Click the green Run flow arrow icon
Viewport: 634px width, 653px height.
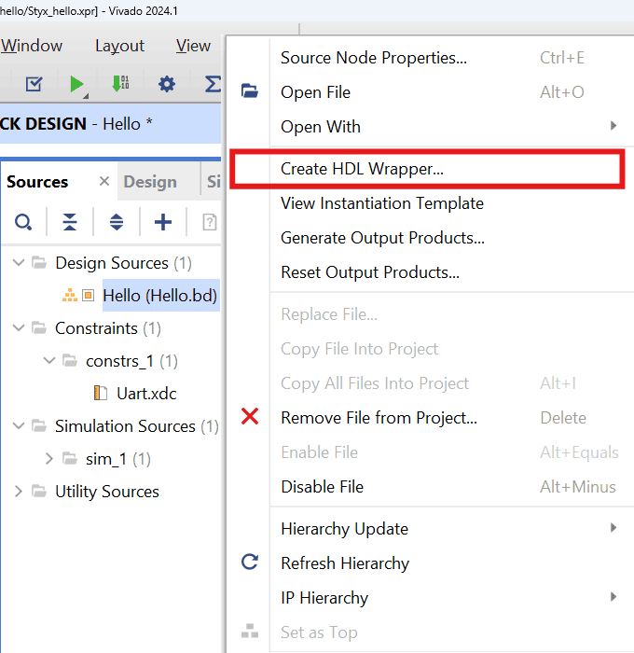[76, 84]
